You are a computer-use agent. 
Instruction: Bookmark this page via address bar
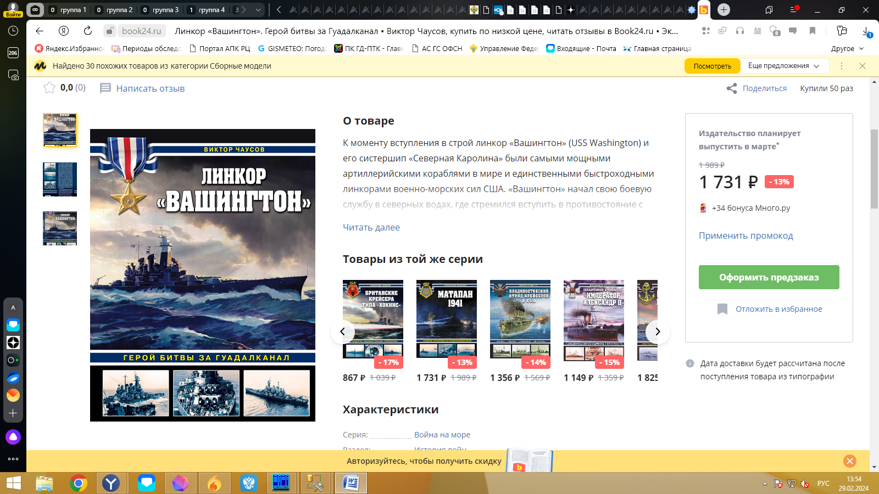click(x=813, y=31)
